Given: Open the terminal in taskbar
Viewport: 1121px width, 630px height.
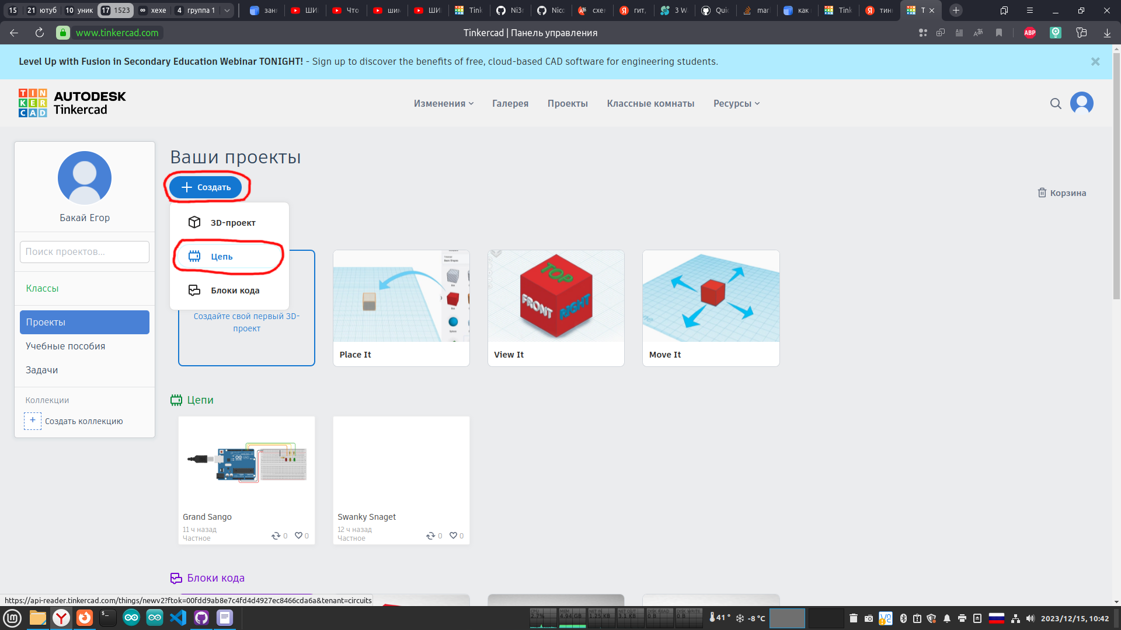Looking at the screenshot, I should [108, 618].
